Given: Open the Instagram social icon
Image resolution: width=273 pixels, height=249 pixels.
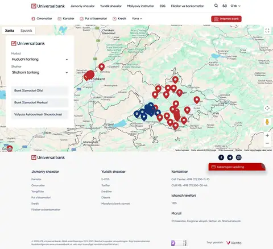Looking at the screenshot, I should (239, 157).
